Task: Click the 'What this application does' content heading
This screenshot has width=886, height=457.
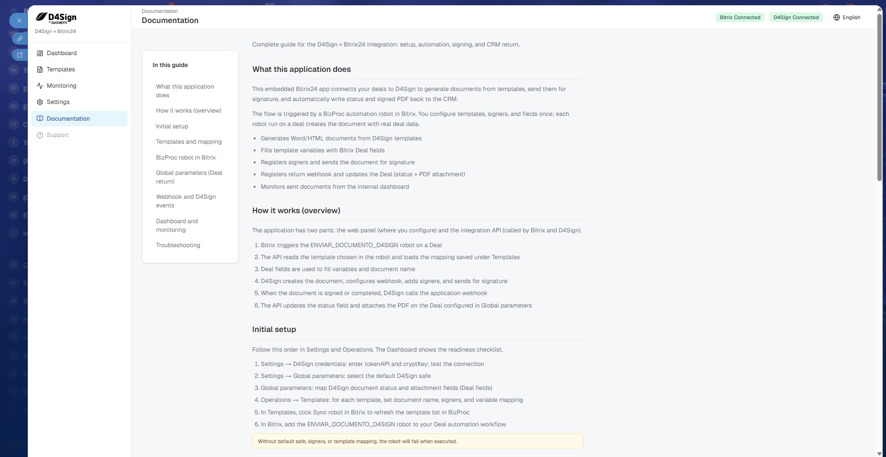Action: (302, 69)
